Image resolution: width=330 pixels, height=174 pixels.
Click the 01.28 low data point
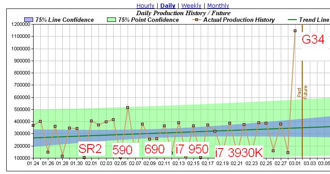[62, 156]
